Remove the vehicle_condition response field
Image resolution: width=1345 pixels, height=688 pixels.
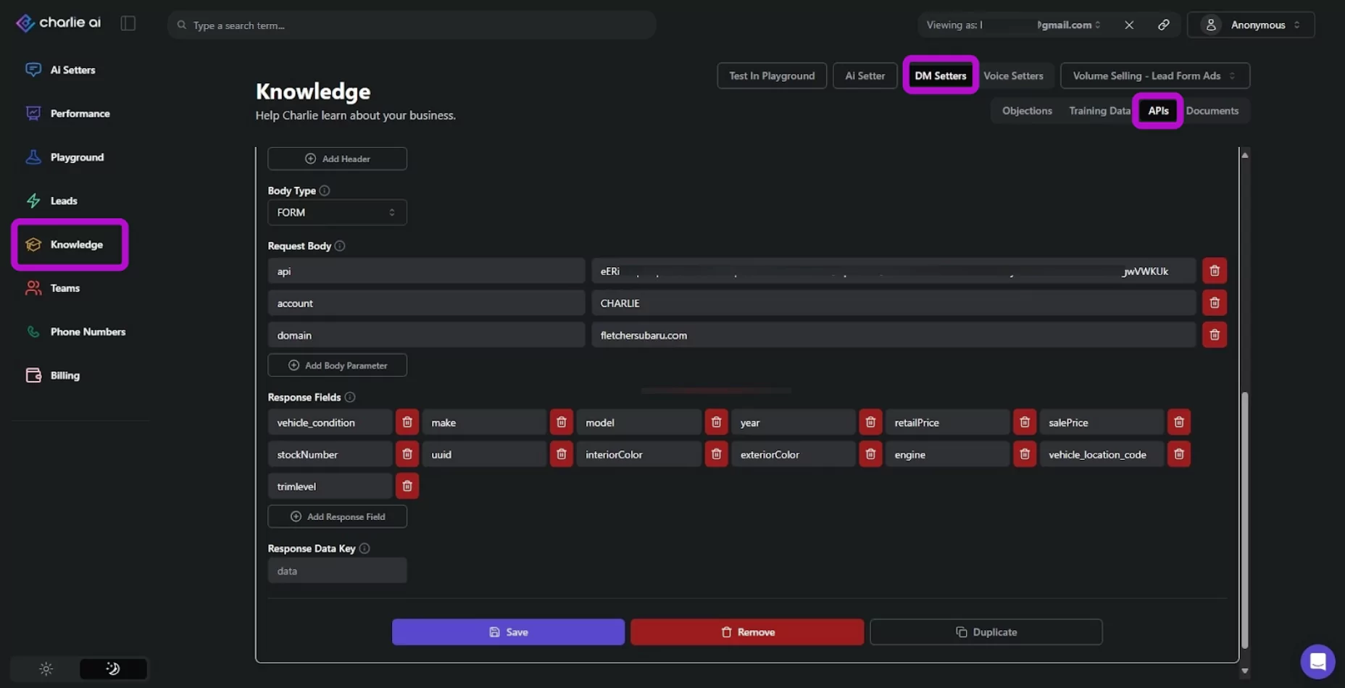[407, 422]
